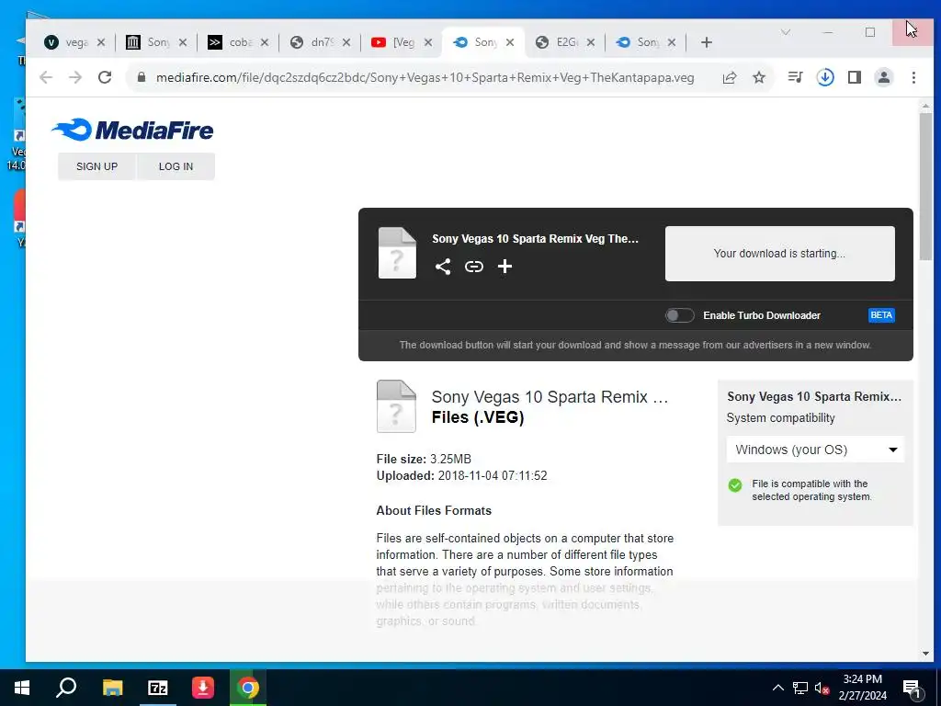Open tab search chevron
941x706 pixels.
point(786,32)
